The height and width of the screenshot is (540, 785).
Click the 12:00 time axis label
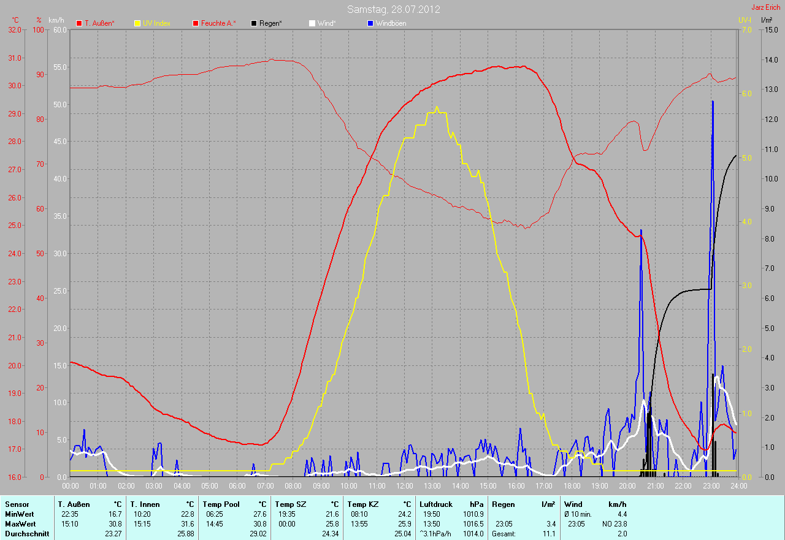pos(405,486)
